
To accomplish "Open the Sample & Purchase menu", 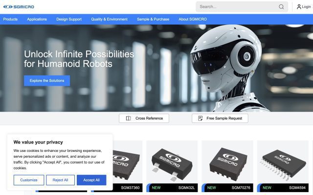I will tap(153, 19).
